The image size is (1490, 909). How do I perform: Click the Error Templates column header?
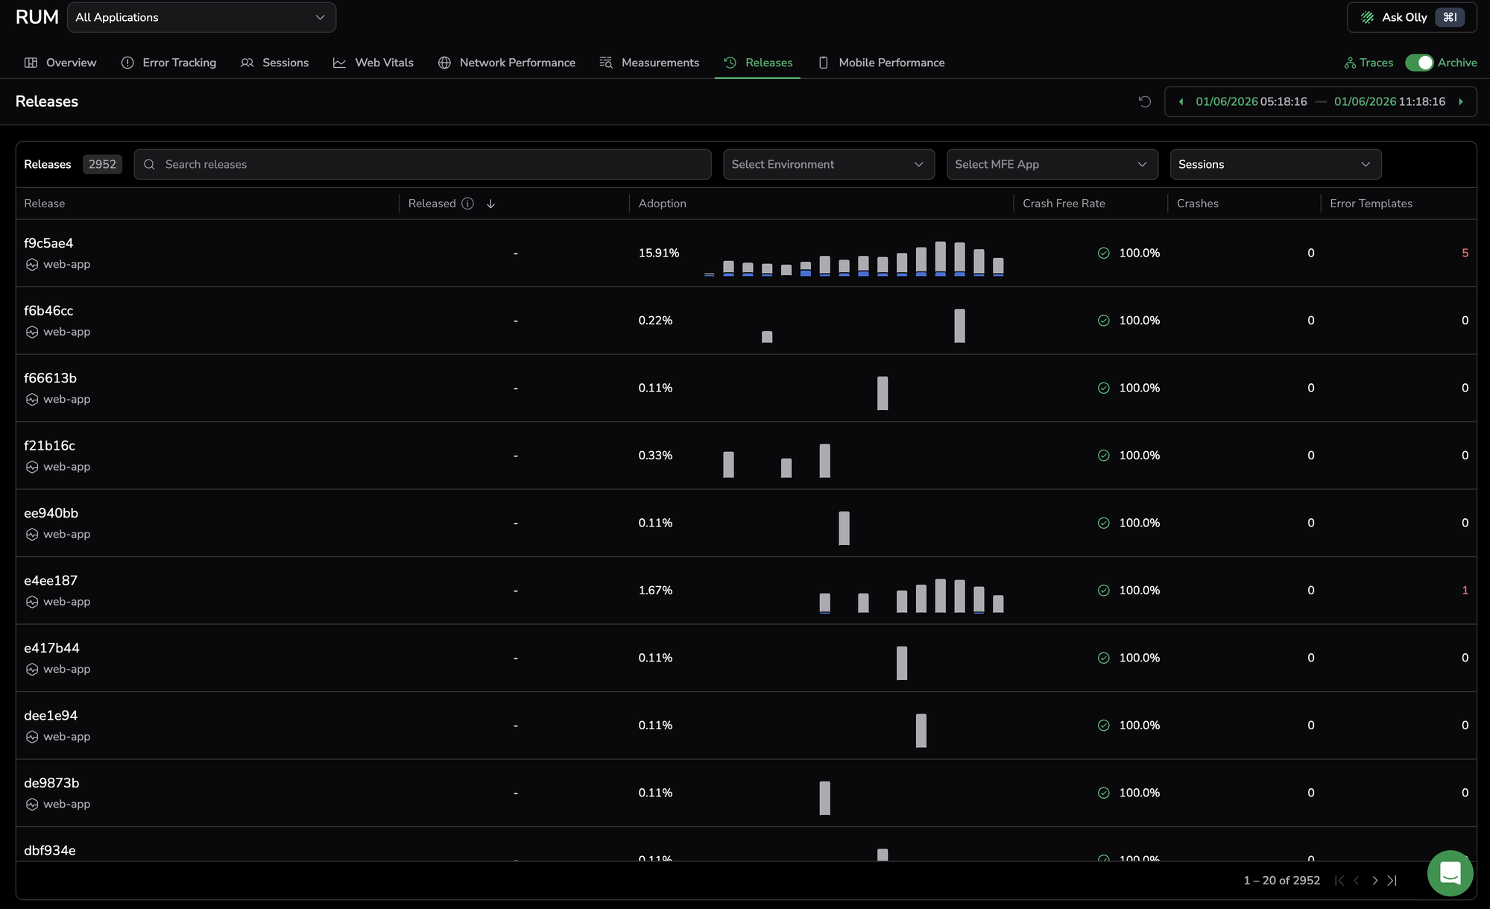[x=1371, y=204]
